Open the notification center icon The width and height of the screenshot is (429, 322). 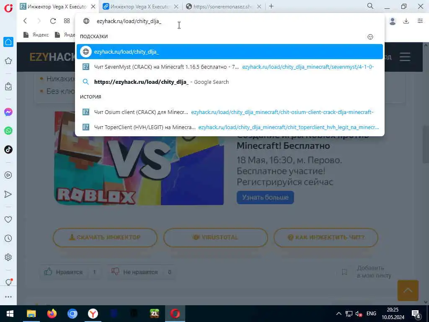(416, 314)
